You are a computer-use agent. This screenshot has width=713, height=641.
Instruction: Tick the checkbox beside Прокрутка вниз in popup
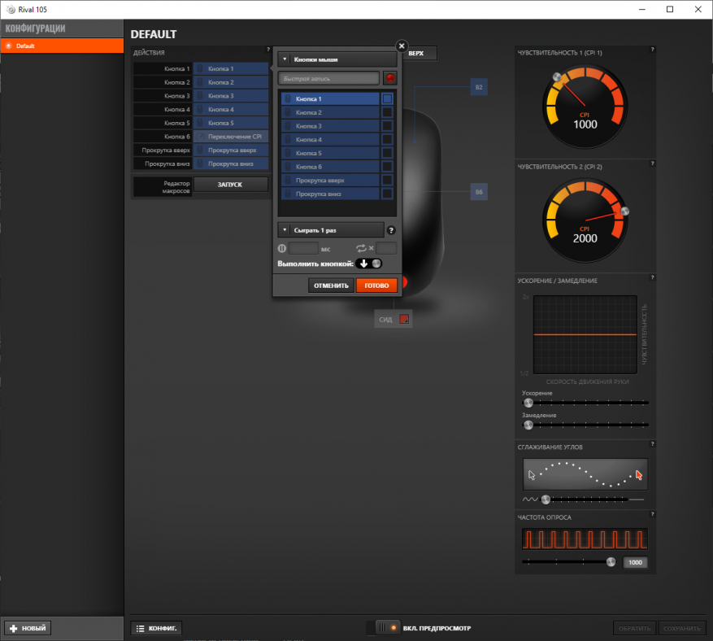click(x=387, y=194)
